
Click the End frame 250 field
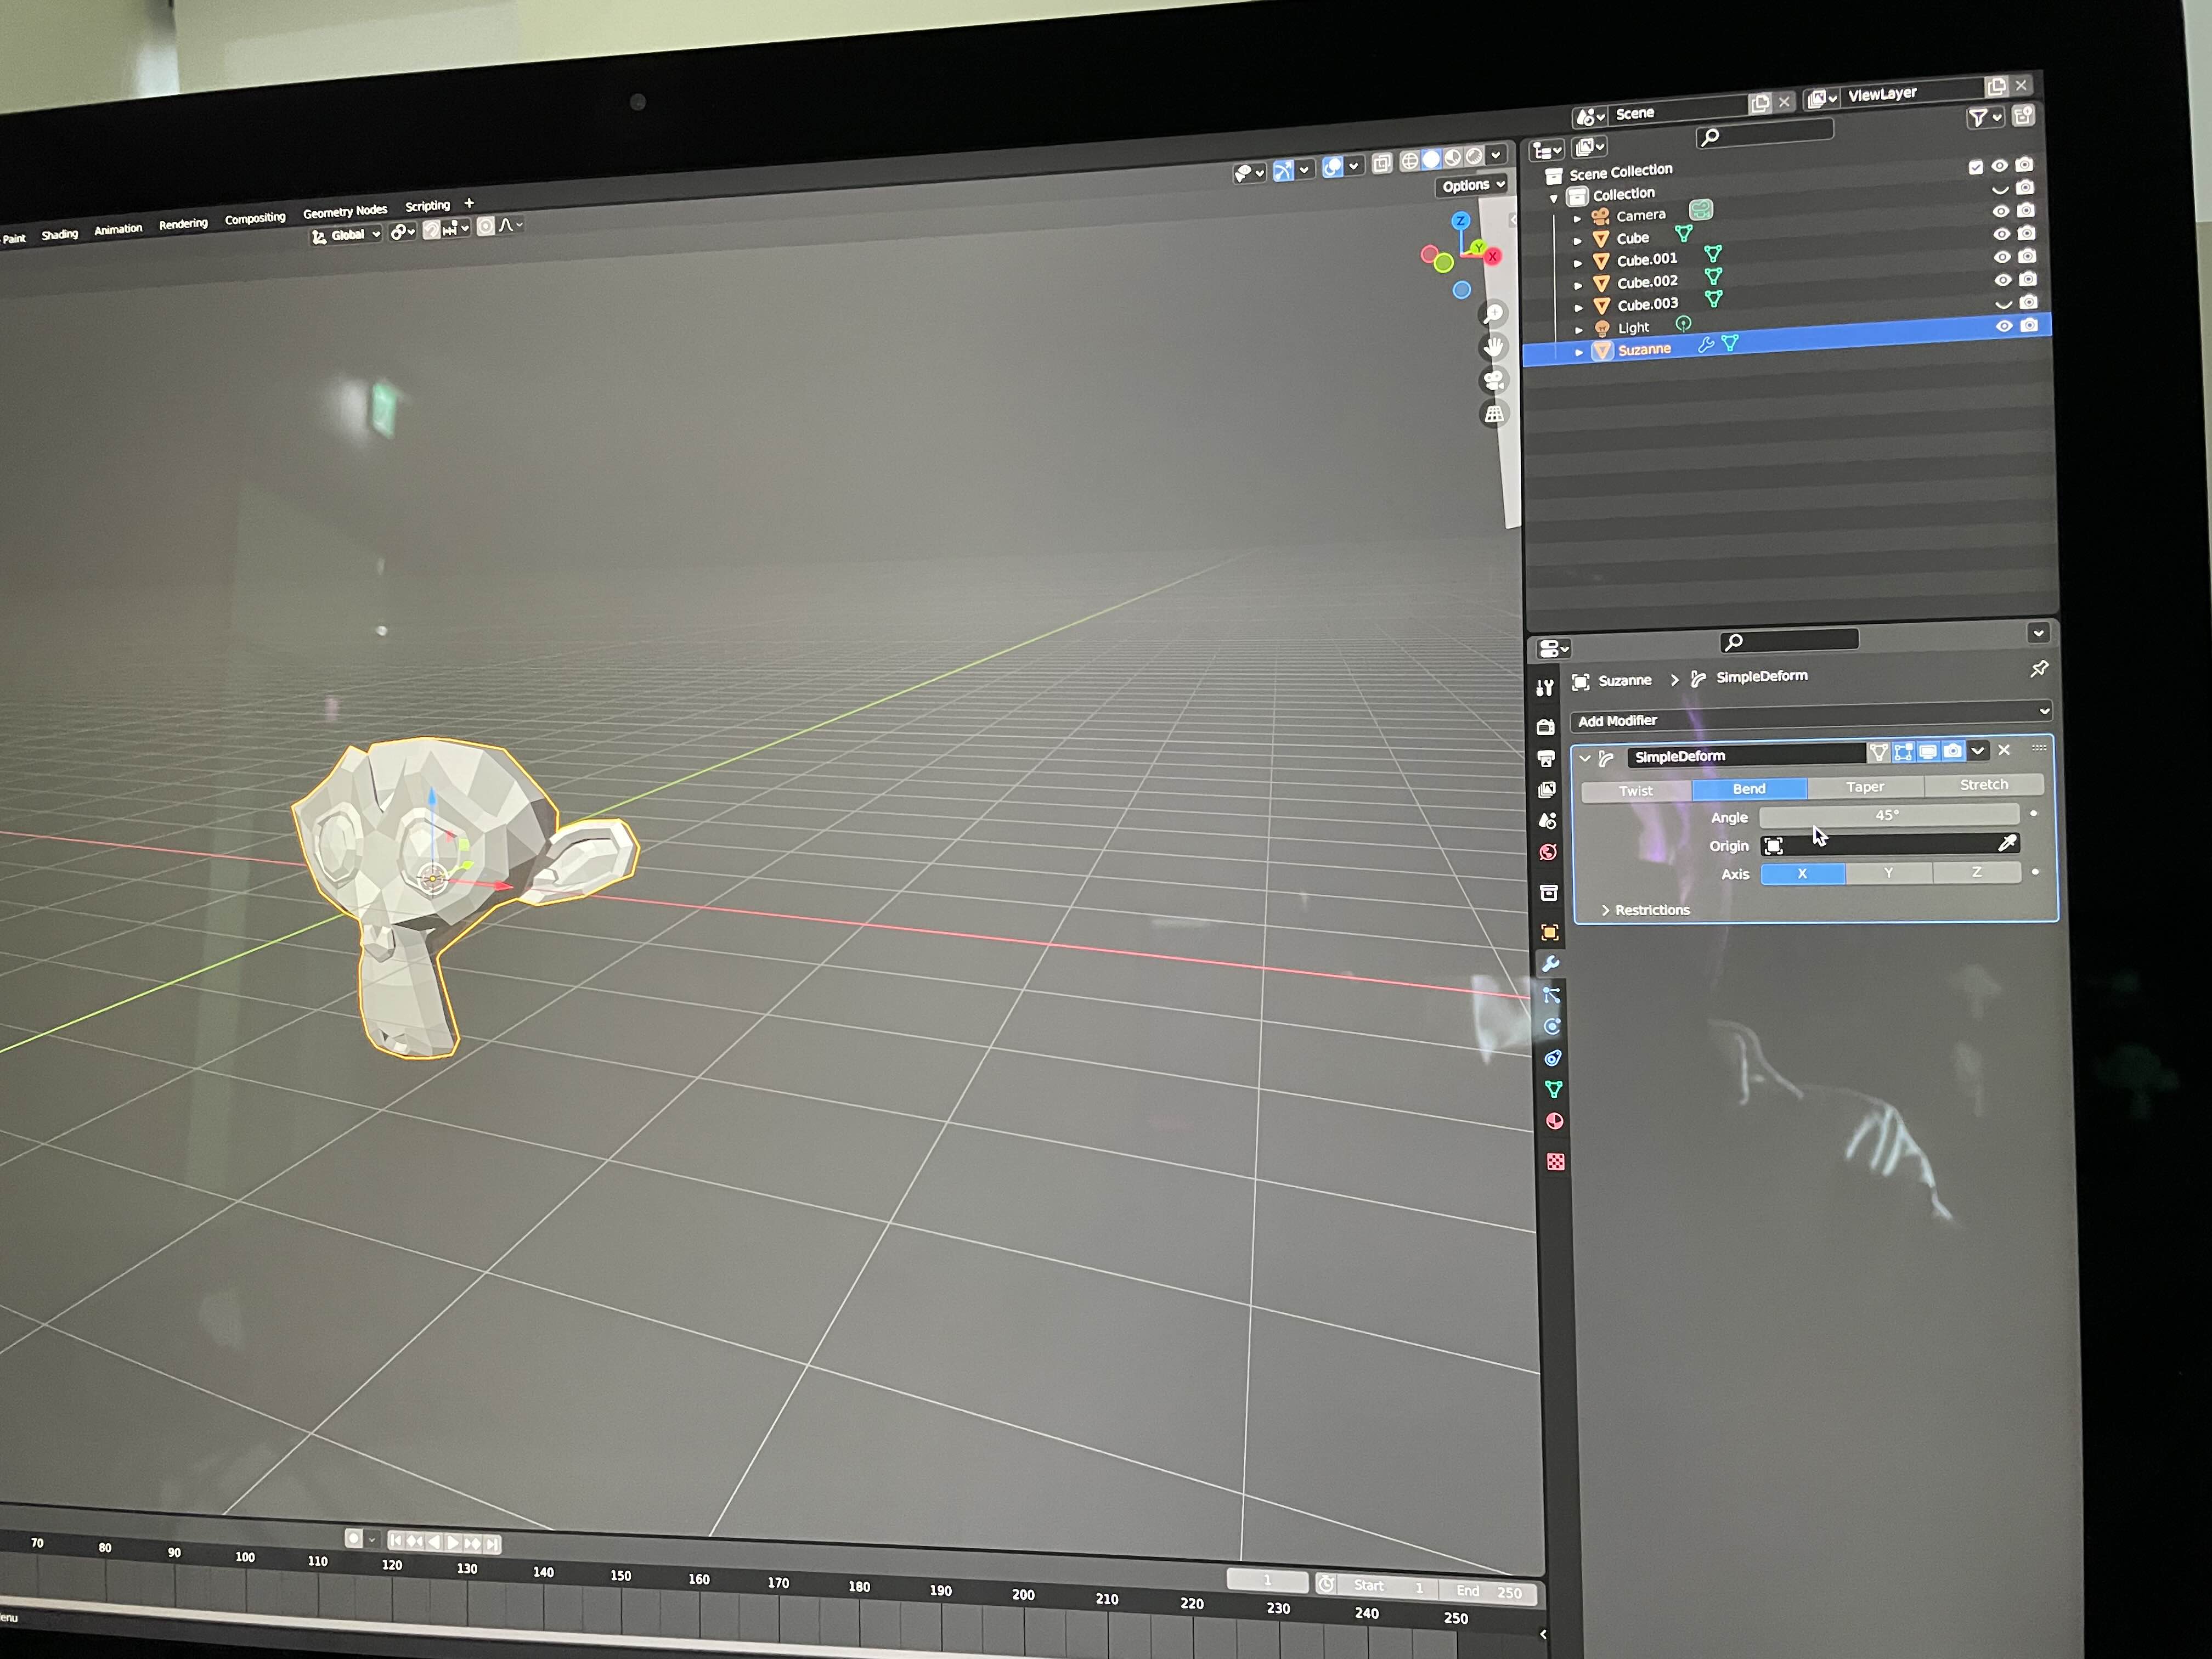click(x=1490, y=1591)
